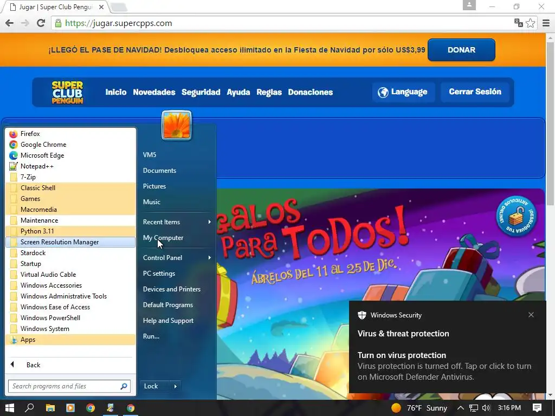The height and width of the screenshot is (416, 555).
Task: Open the VM5 user folder
Action: 150,154
